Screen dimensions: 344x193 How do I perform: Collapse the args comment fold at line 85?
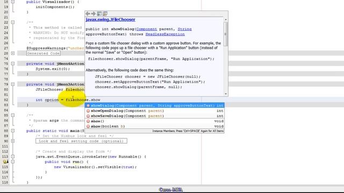pyautogui.click(x=13, y=115)
